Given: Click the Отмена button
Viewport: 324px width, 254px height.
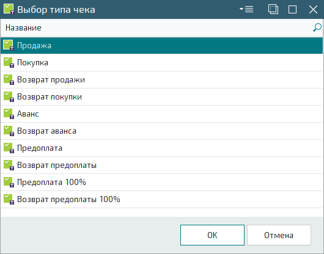Looking at the screenshot, I should click(279, 235).
